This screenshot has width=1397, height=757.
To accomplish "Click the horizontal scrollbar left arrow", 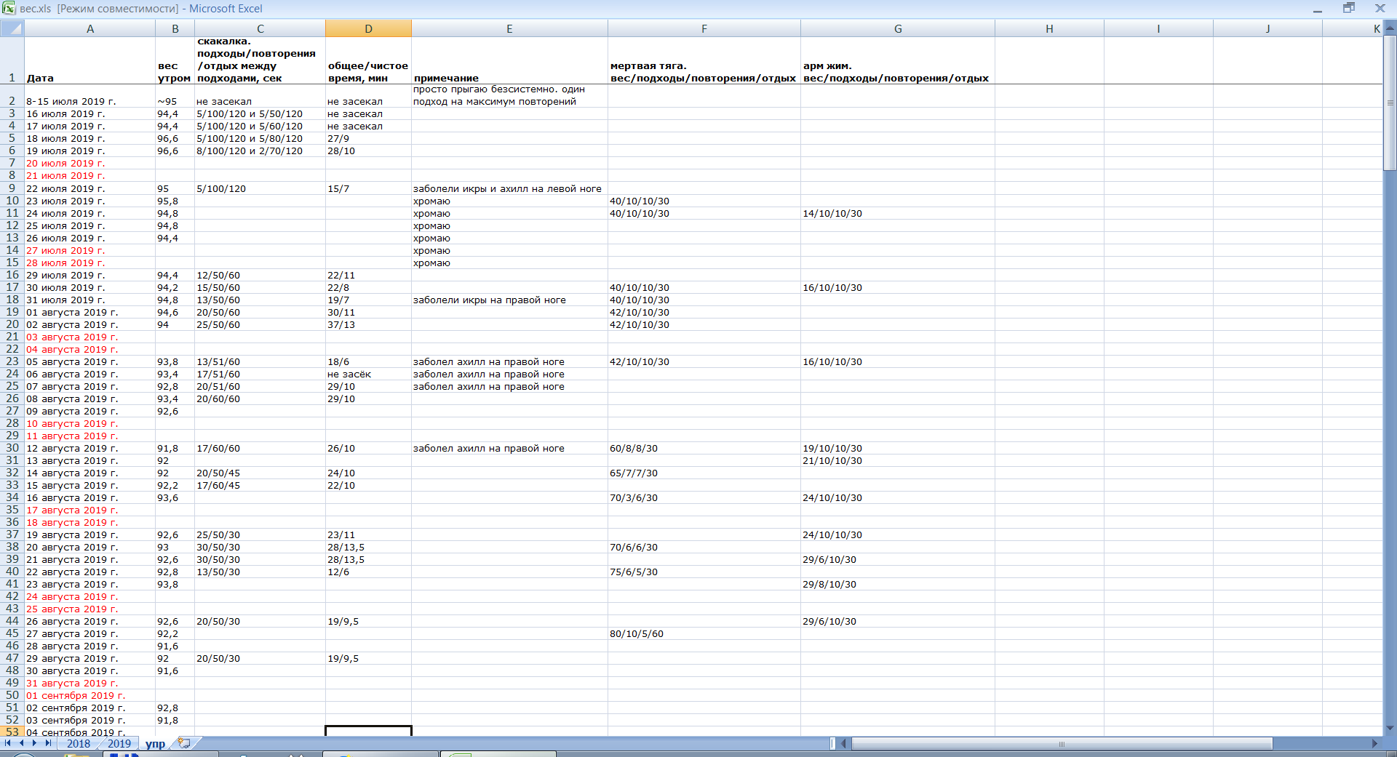I will point(844,743).
